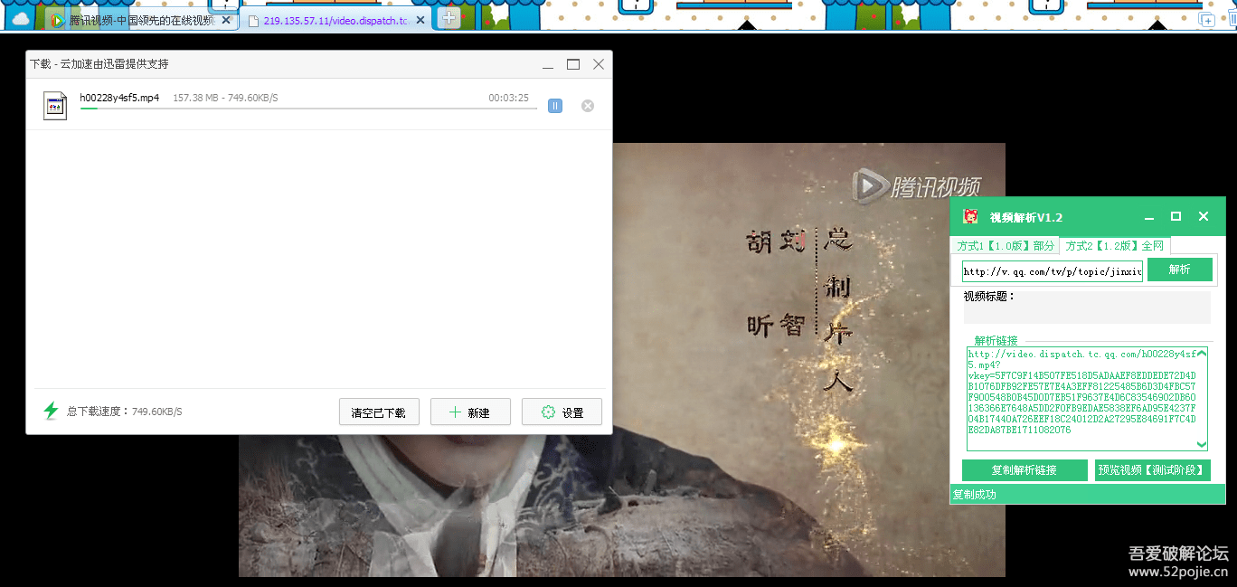Viewport: 1237px width, 587px height.
Task: Click 复制成功 status bar text
Action: click(x=975, y=494)
